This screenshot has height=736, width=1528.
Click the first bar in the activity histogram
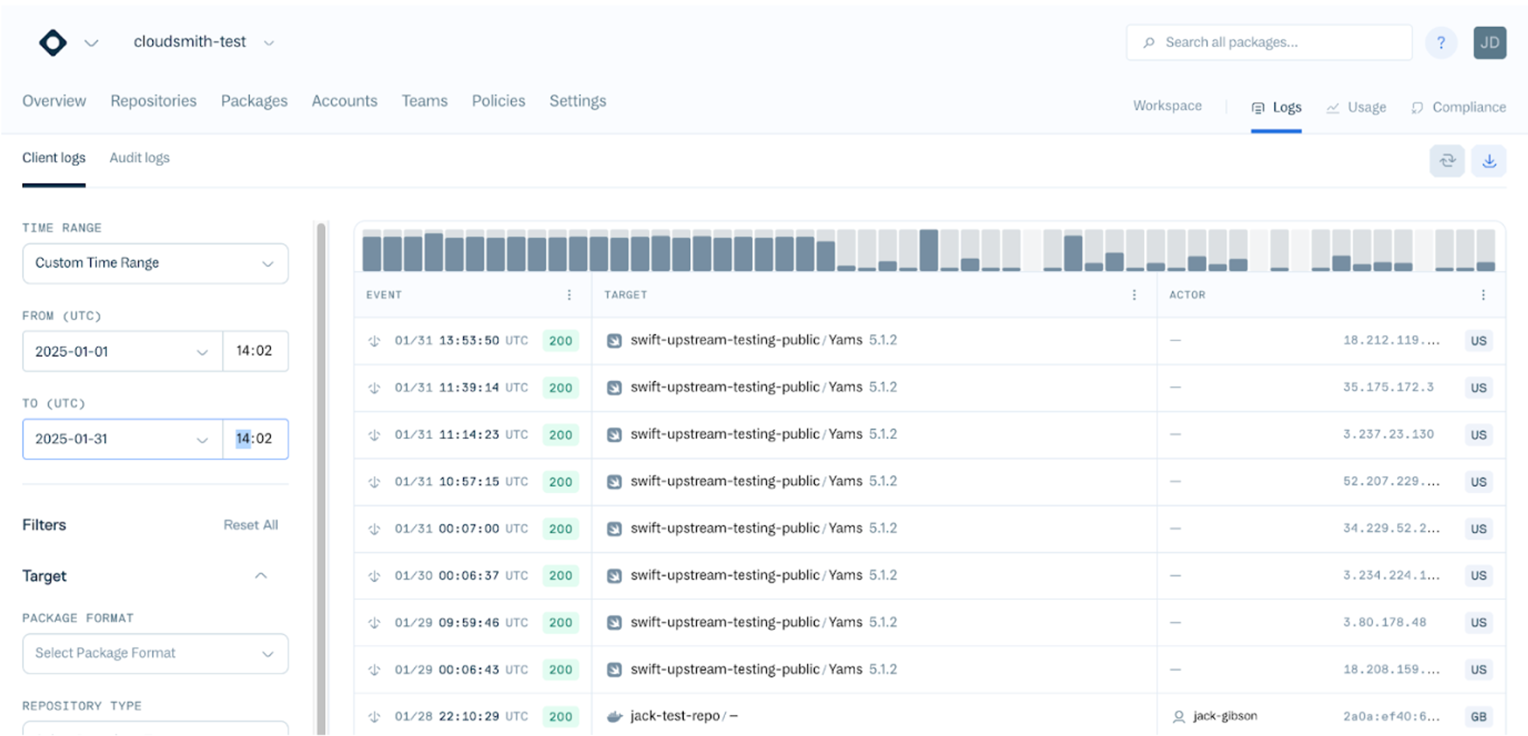click(371, 250)
